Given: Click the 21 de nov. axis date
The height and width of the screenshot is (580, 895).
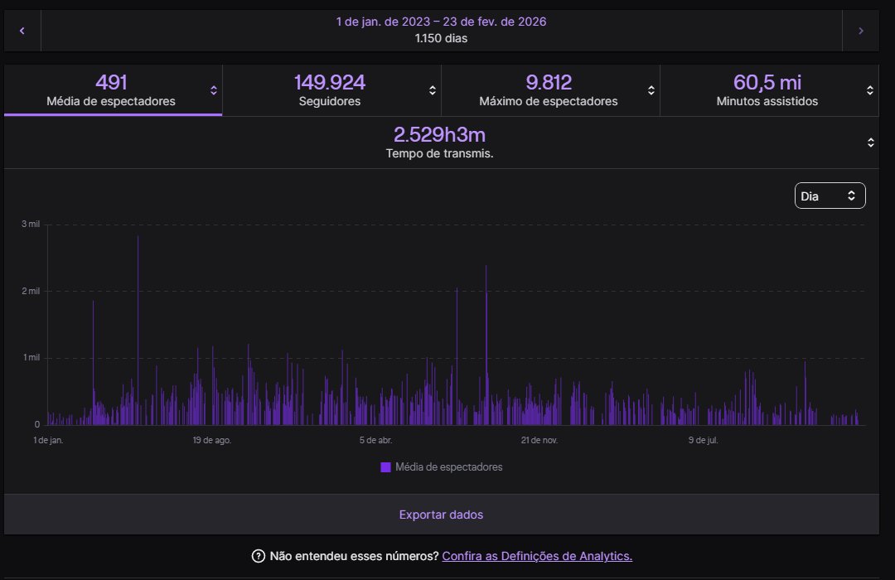Looking at the screenshot, I should click(x=539, y=440).
